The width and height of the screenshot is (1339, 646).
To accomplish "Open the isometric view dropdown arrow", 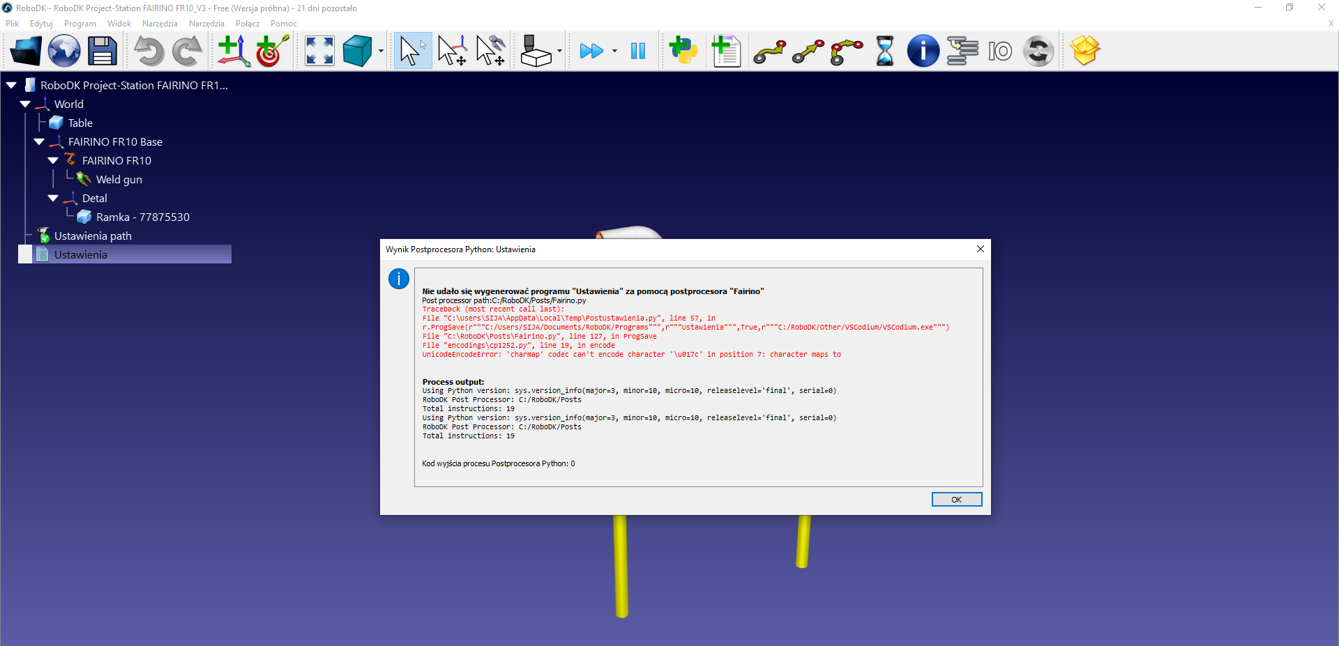I will [x=381, y=51].
